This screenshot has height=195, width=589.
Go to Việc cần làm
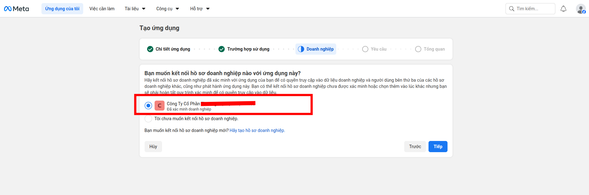point(102,9)
